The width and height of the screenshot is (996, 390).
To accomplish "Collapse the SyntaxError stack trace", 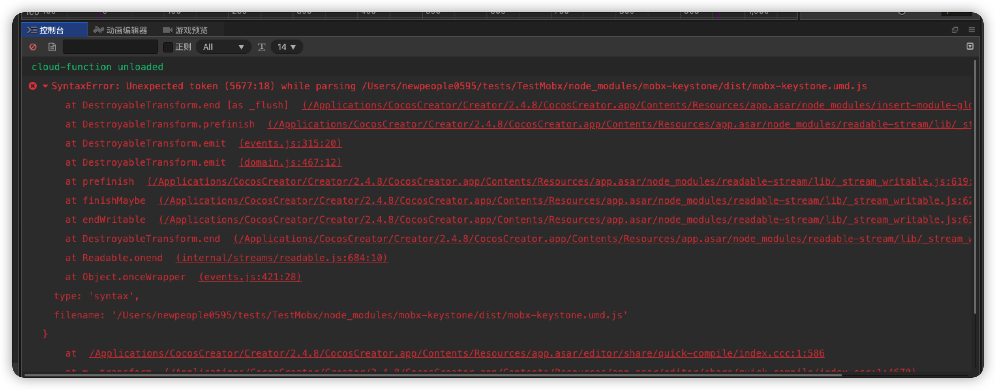I will pyautogui.click(x=45, y=86).
